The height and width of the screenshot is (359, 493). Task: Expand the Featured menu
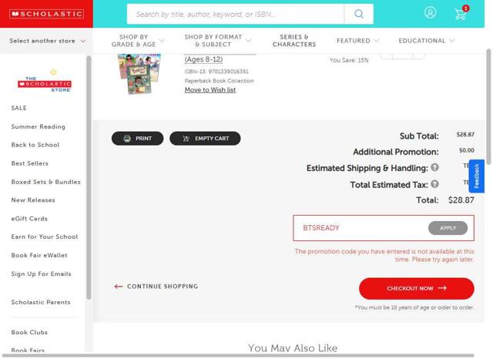tap(357, 41)
